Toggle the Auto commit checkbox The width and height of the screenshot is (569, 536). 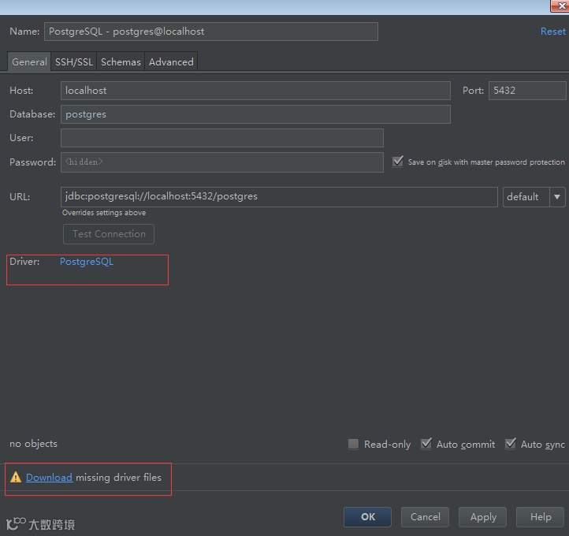click(426, 444)
